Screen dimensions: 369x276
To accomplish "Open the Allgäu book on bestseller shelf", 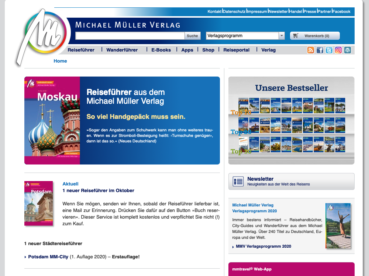I will tap(297, 106).
